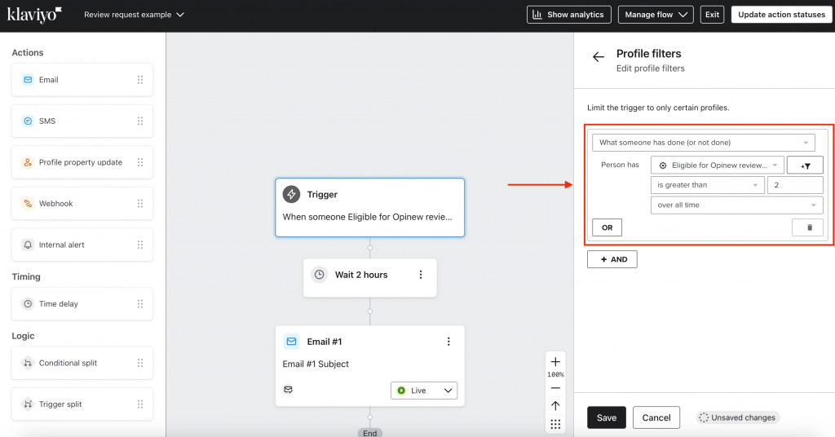Select the Email action icon

pos(28,80)
